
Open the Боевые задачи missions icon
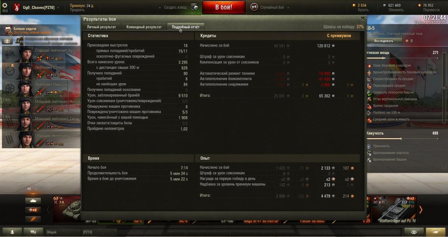[x=7, y=30]
